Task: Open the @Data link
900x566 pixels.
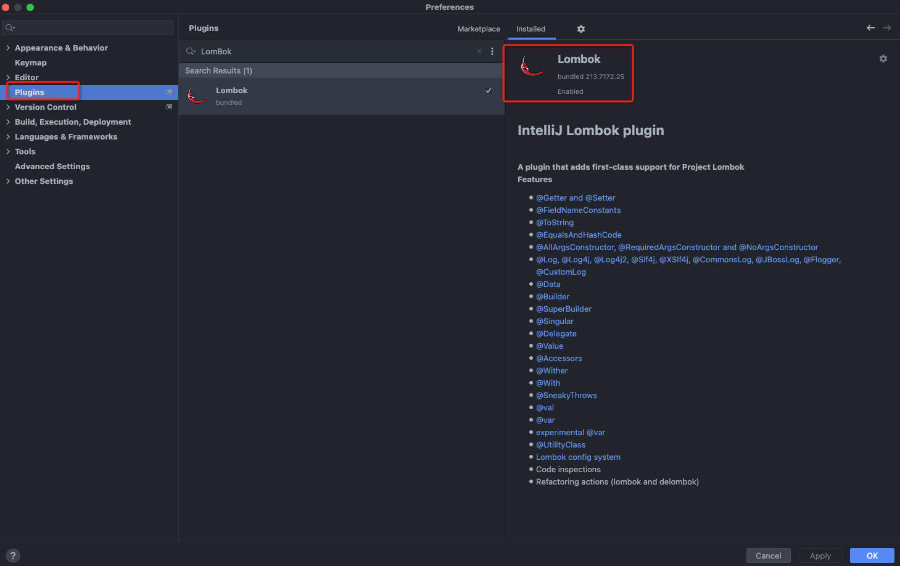Action: pyautogui.click(x=548, y=284)
